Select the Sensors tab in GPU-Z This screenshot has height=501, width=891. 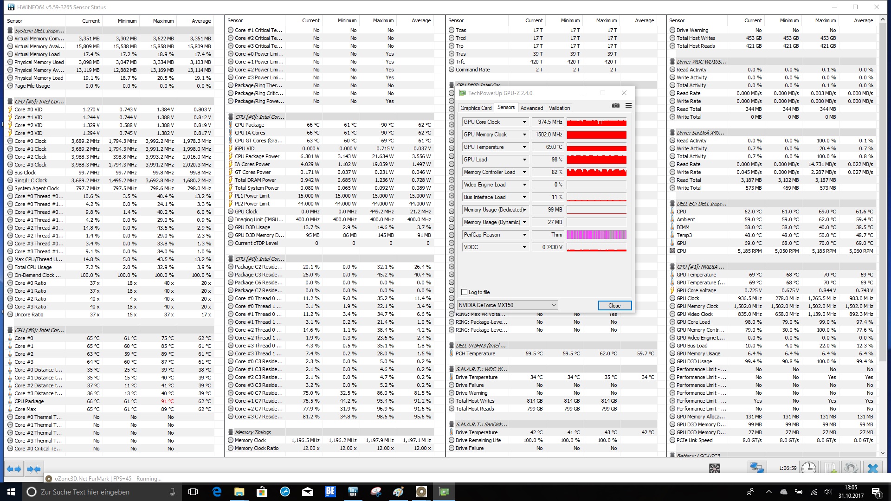(506, 107)
